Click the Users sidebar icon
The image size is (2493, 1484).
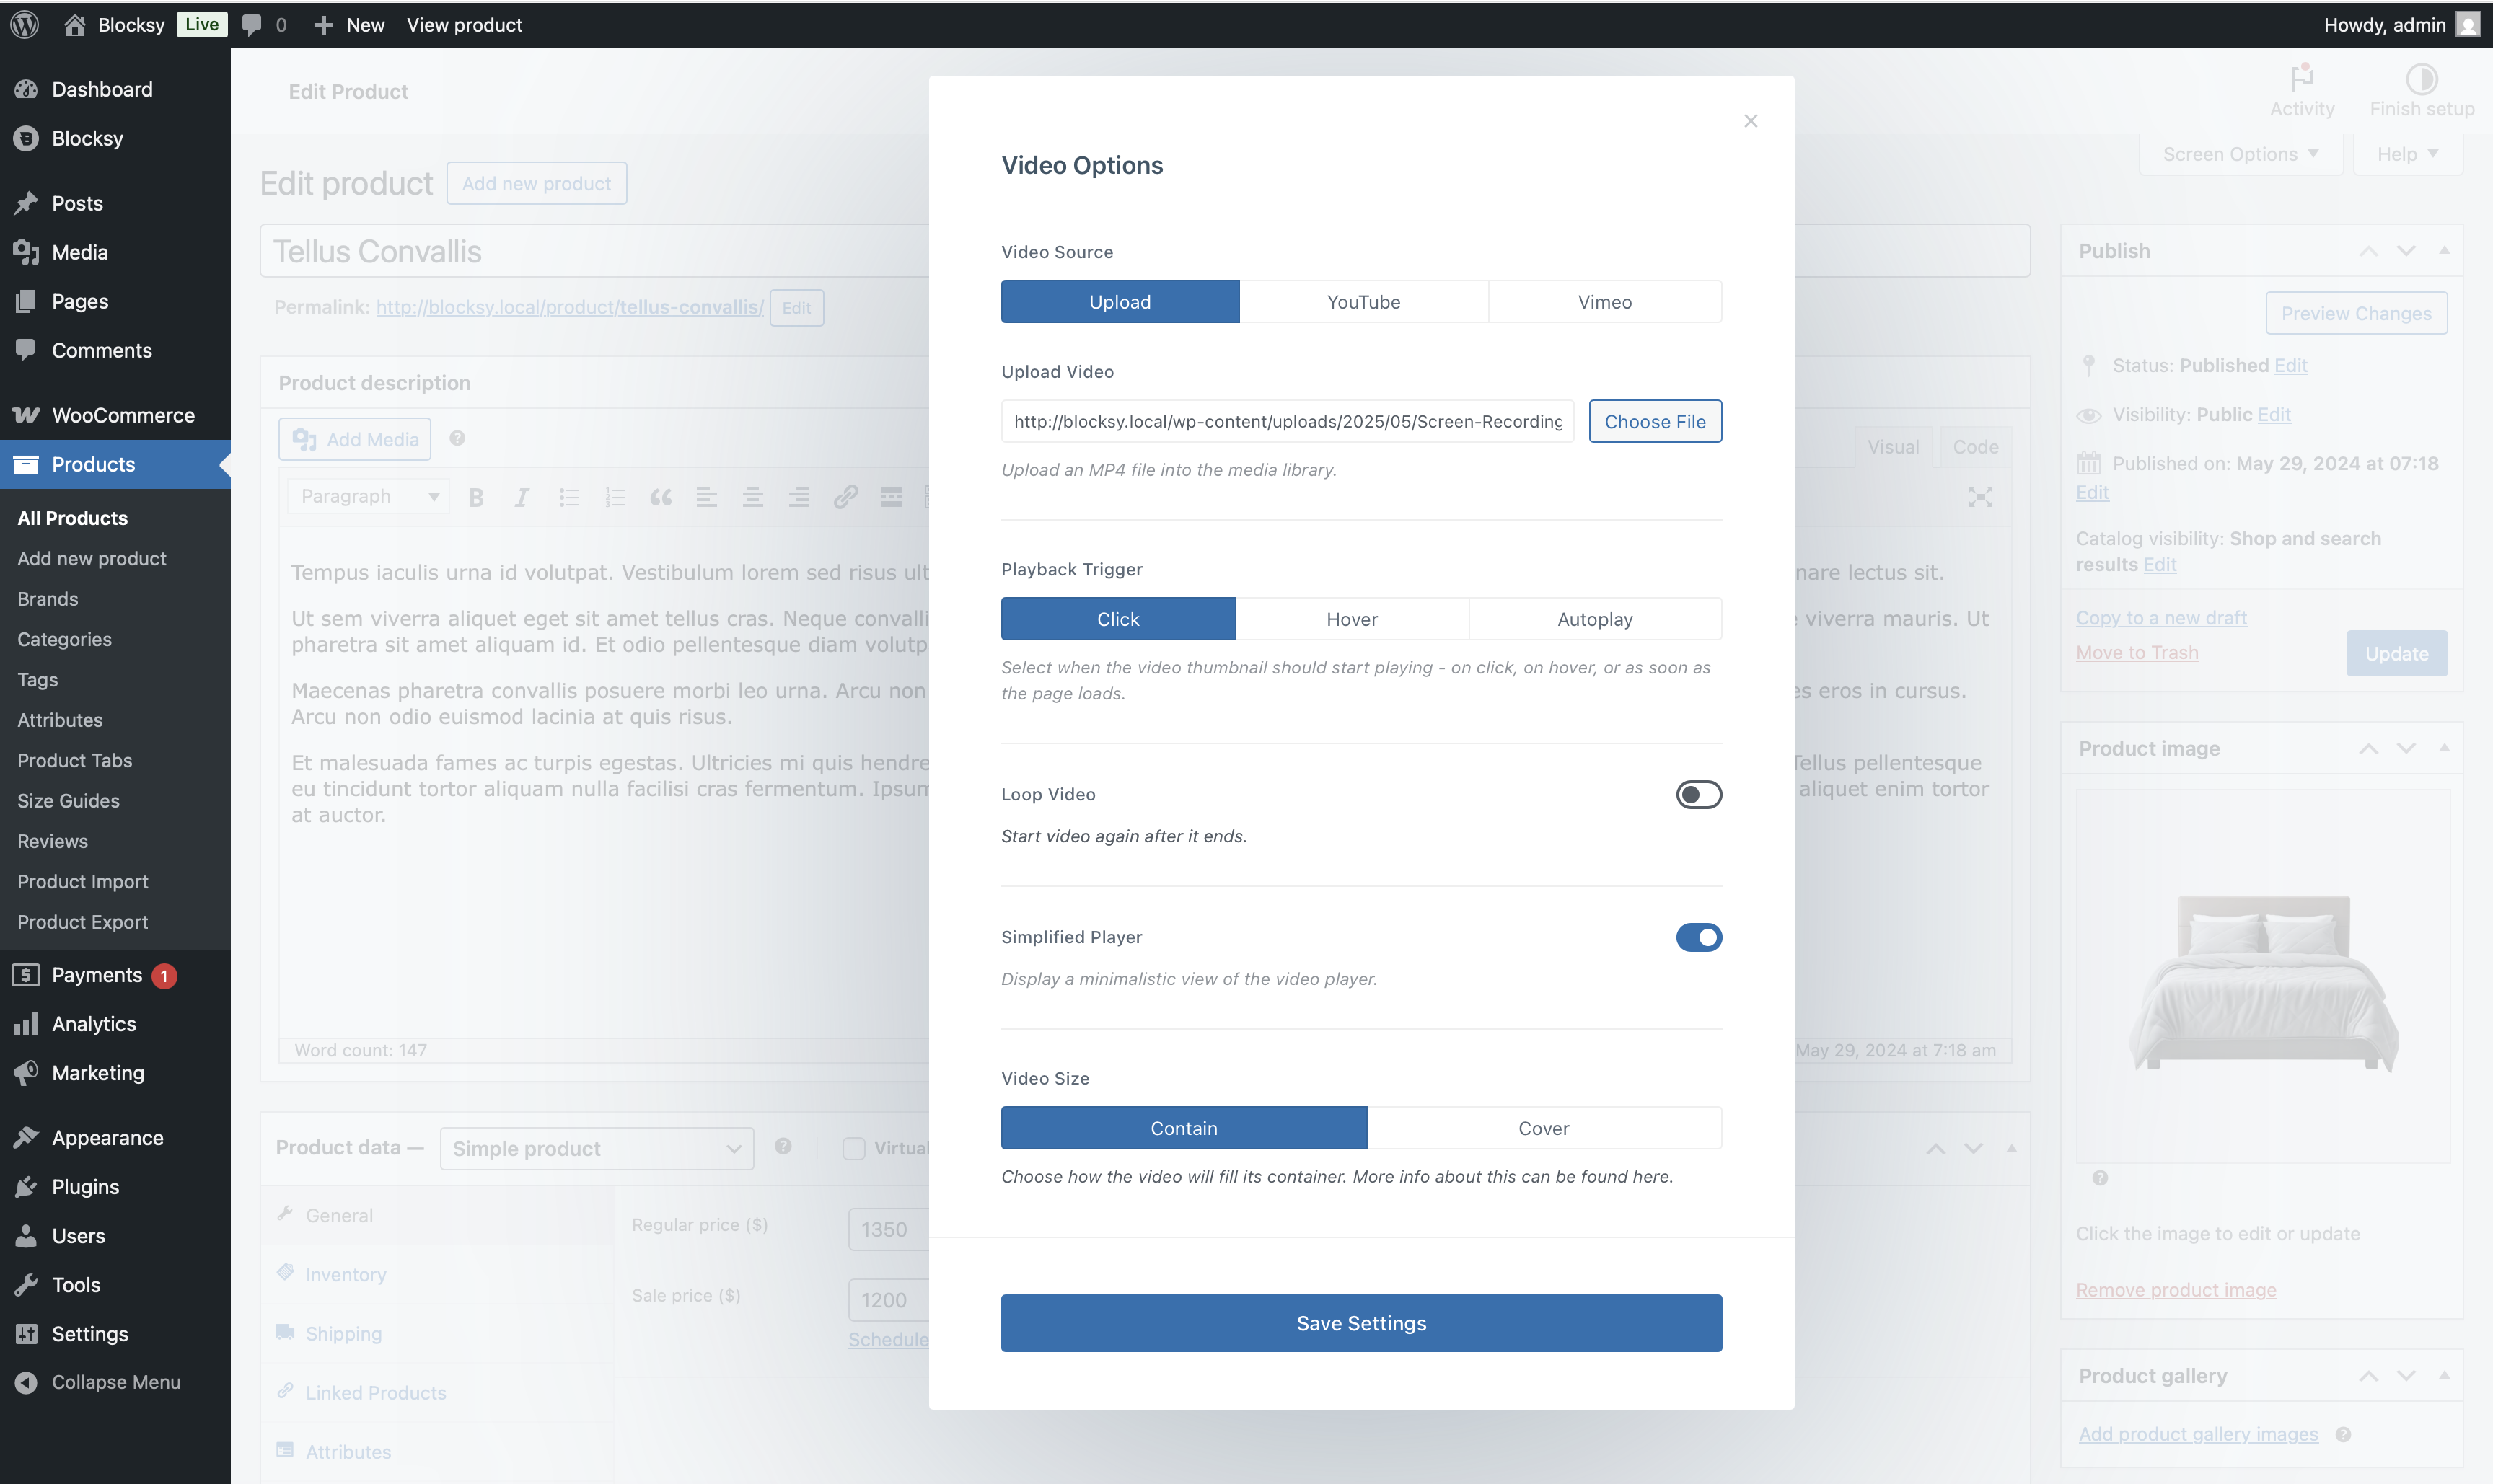click(26, 1236)
